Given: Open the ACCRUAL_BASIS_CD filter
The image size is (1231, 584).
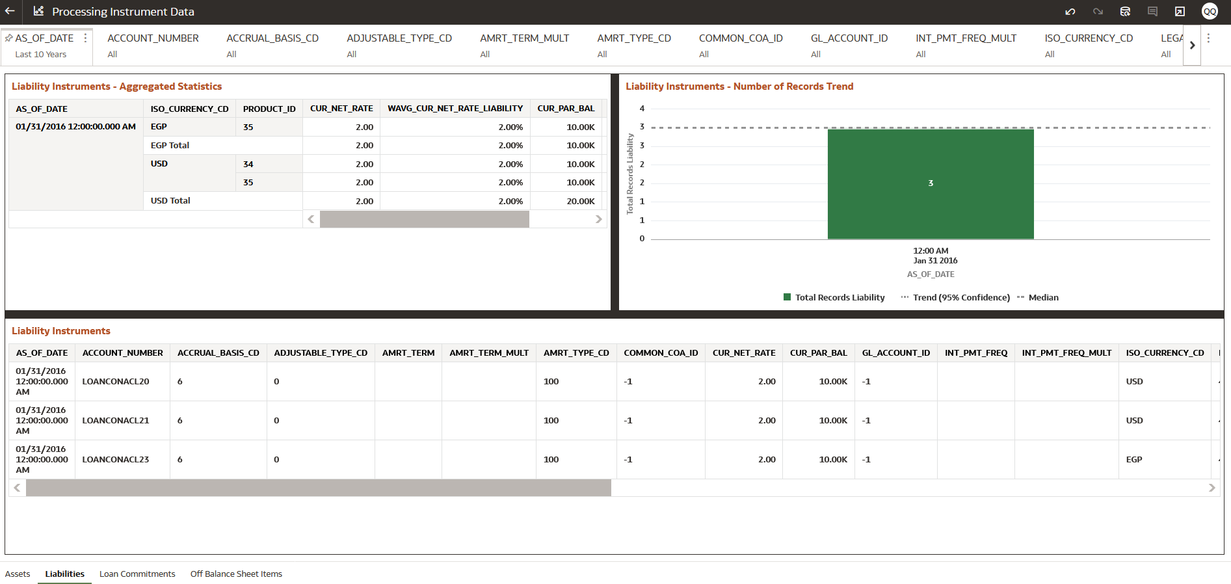Looking at the screenshot, I should pos(272,46).
